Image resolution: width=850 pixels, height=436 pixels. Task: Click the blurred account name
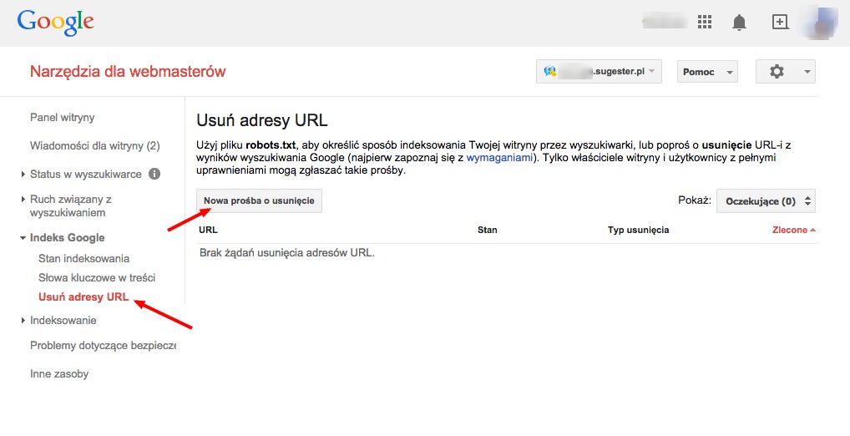pyautogui.click(x=665, y=23)
